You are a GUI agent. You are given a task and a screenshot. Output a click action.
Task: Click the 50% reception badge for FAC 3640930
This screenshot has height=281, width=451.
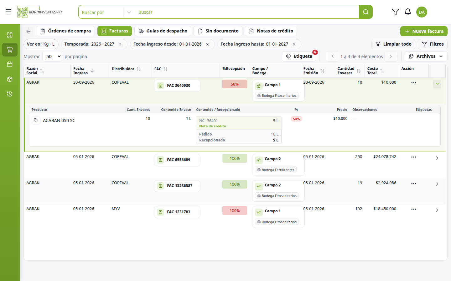click(235, 84)
